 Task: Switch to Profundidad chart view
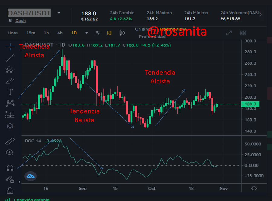[152, 37]
